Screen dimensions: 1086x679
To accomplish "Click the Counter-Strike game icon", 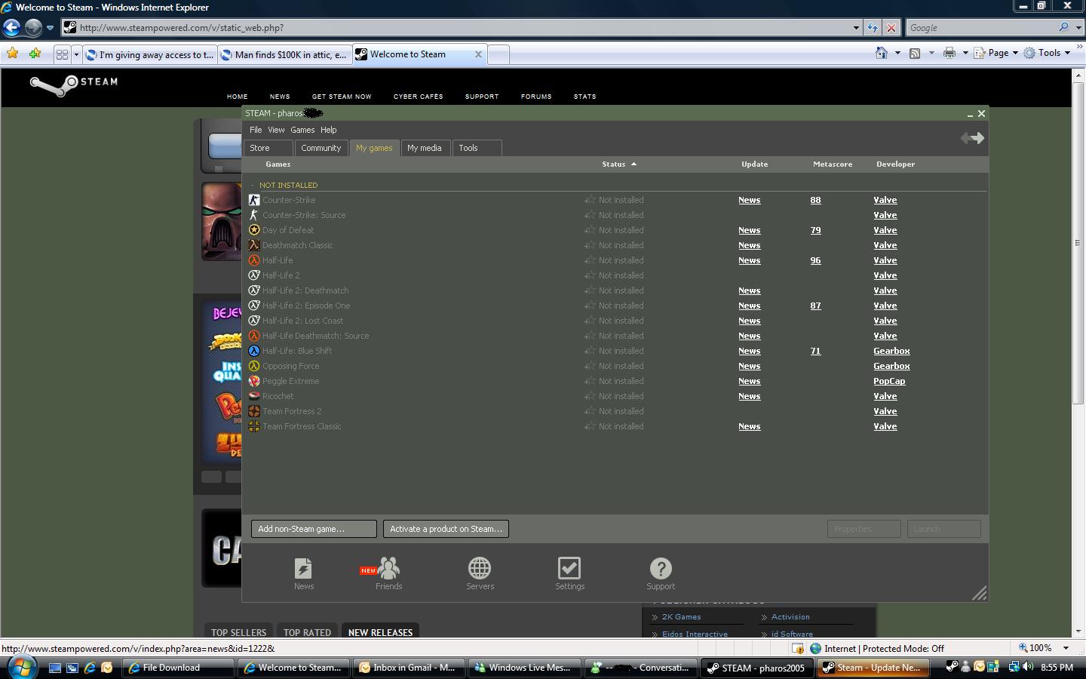I will click(254, 200).
